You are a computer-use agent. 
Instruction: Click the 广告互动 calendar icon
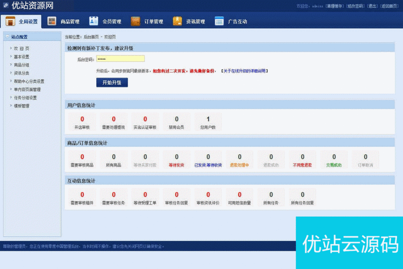(x=219, y=21)
